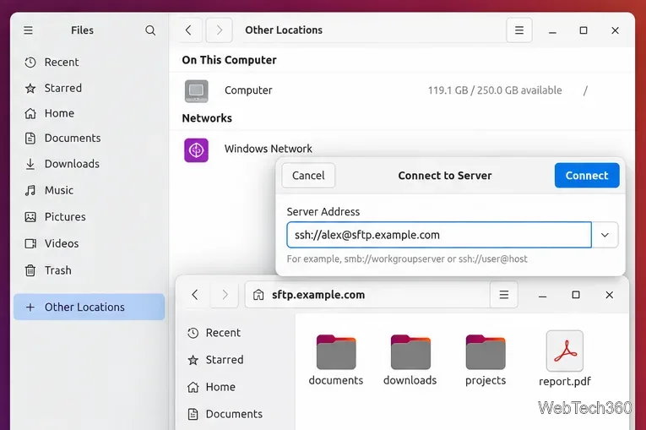Open Trash in the sidebar
Viewport: 646px width, 430px height.
tap(89, 270)
